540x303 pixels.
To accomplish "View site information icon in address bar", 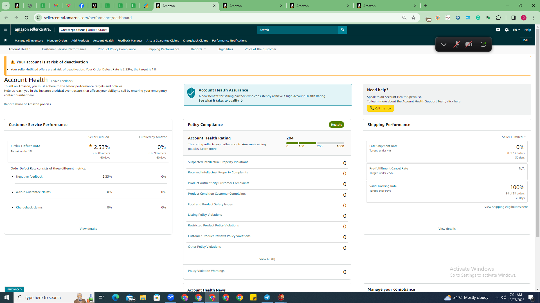I will tap(39, 18).
